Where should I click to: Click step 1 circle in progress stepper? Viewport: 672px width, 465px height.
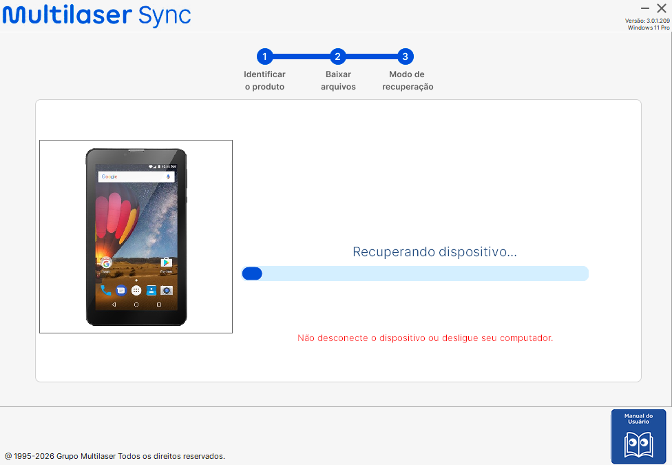coord(265,56)
